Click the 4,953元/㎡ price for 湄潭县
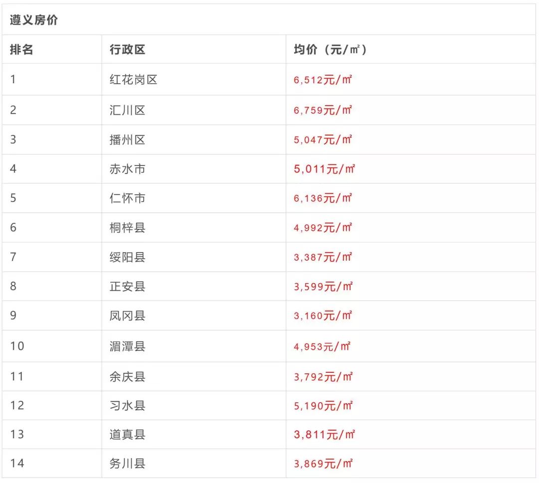Viewport: 539px width, 483px height. [x=322, y=346]
